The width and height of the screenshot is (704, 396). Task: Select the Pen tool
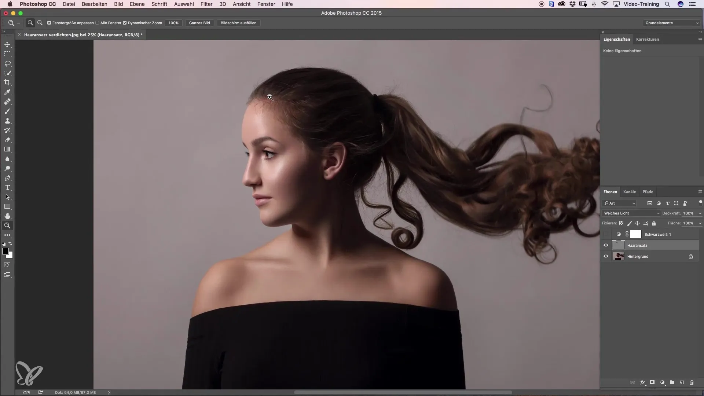tap(7, 178)
